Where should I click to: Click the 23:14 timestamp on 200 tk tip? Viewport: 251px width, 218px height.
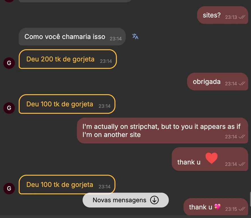click(x=106, y=61)
